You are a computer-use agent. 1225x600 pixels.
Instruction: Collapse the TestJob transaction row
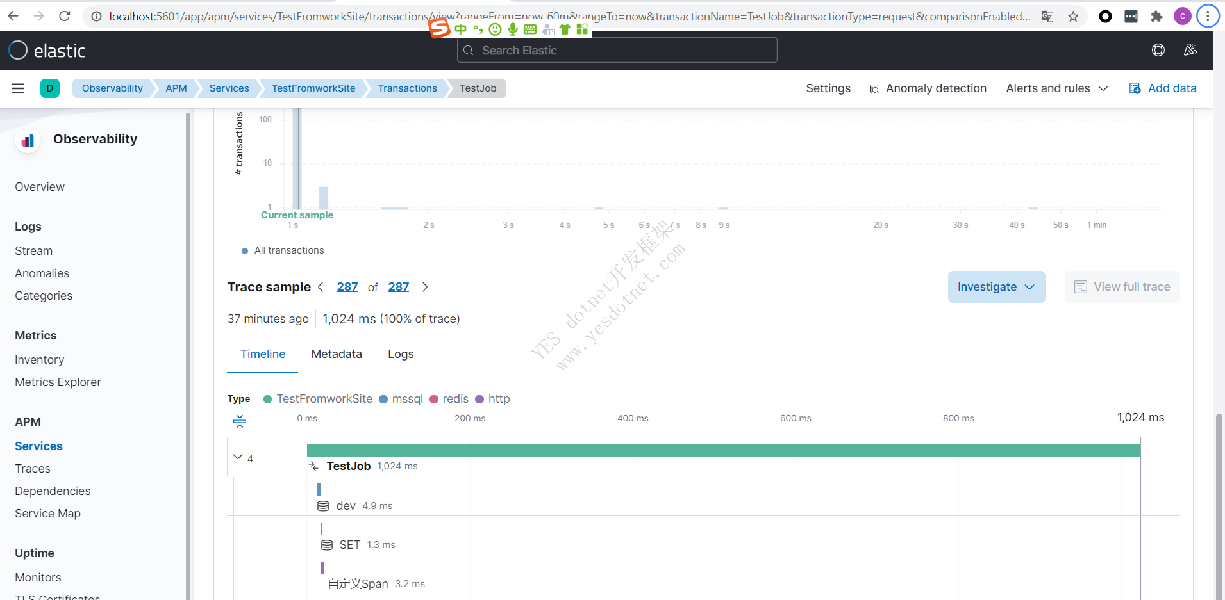[x=238, y=457]
